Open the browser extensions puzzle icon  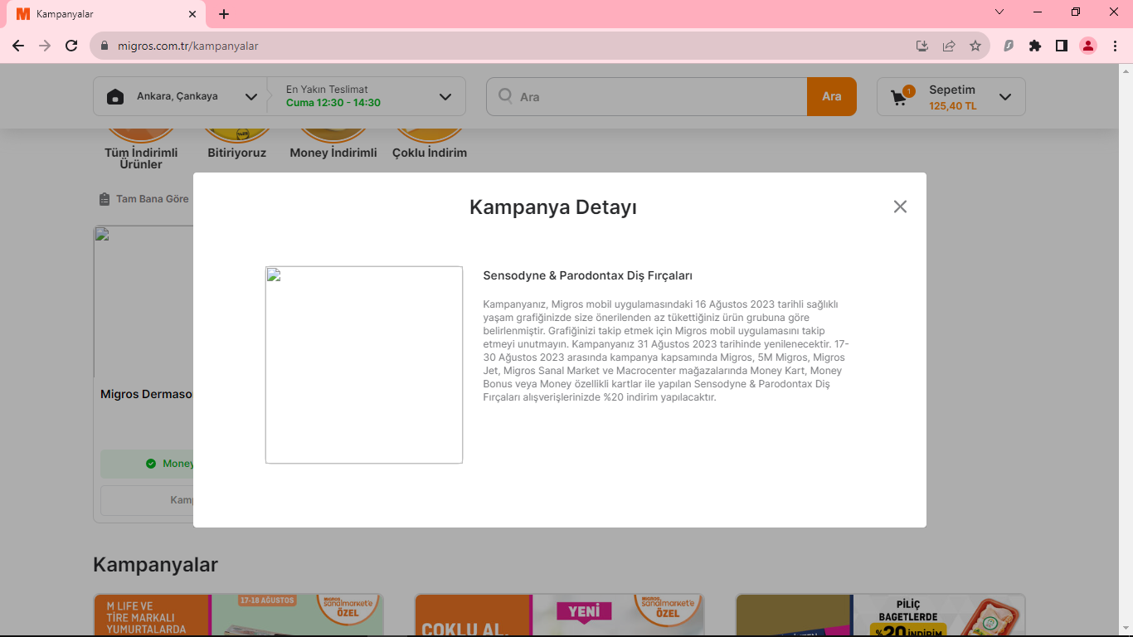(1035, 46)
